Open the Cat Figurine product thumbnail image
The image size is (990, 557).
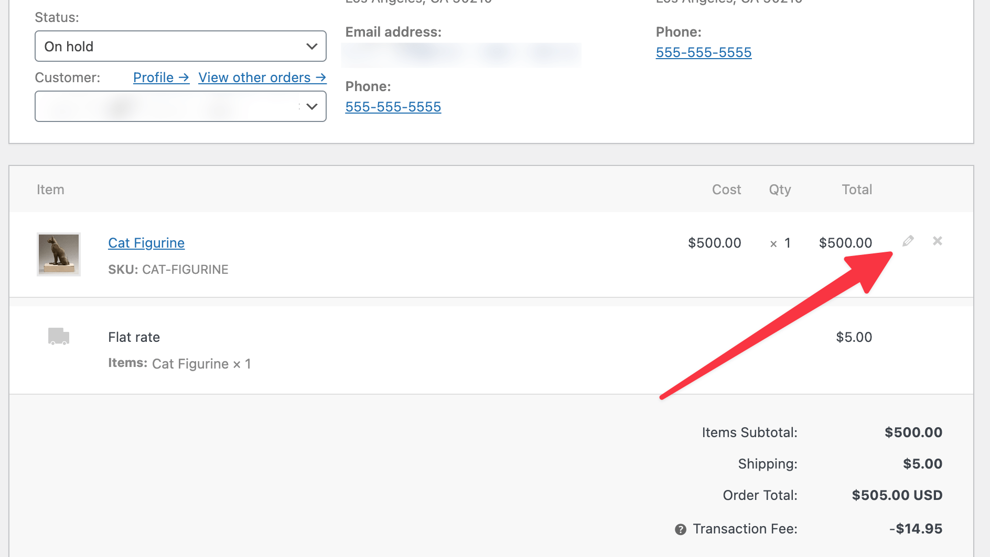[x=58, y=255]
